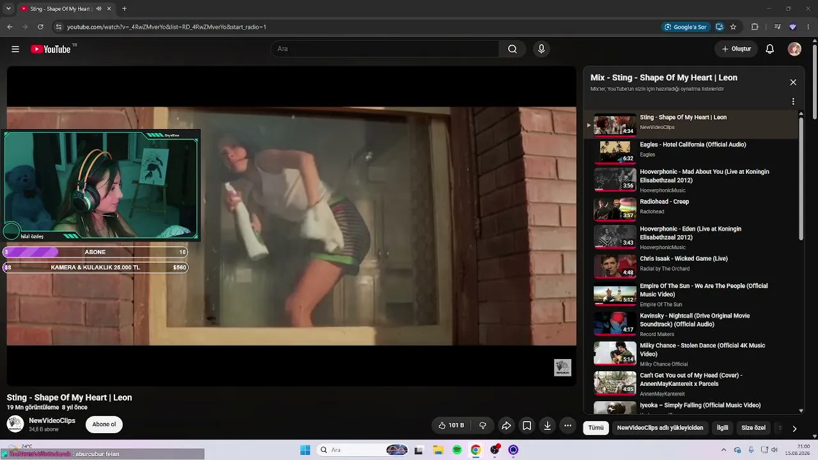View site information in the address bar
Viewport: 818px width, 460px height.
59,27
